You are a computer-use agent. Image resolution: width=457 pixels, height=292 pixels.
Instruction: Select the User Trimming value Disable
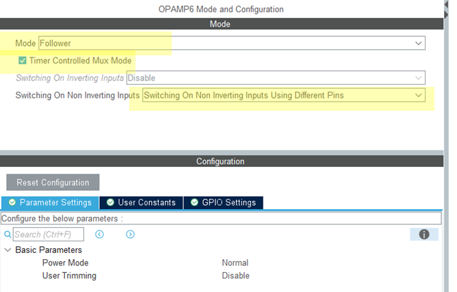pos(235,276)
